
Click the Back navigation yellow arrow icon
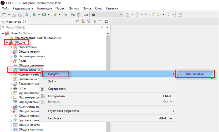pos(159,14)
